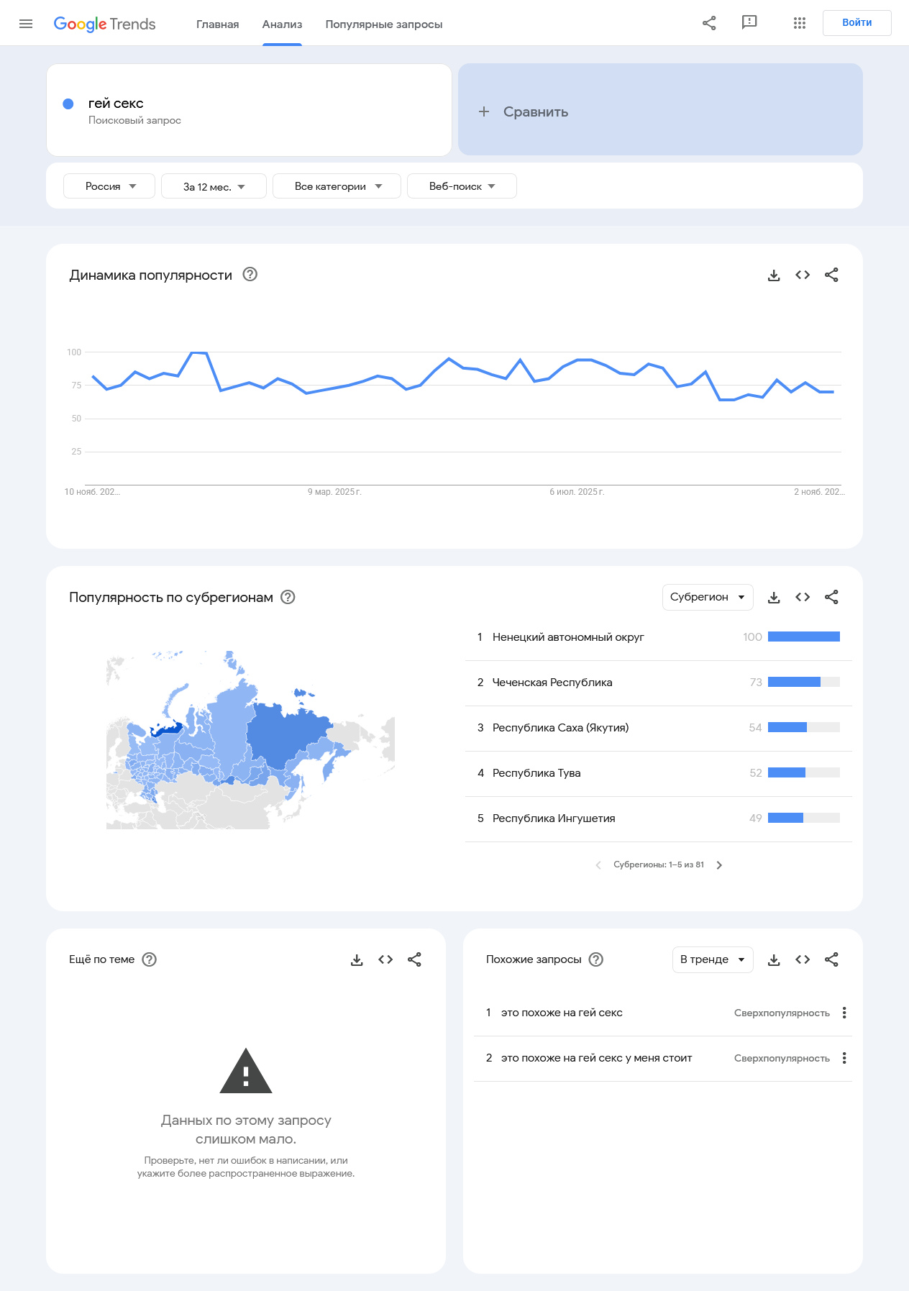909x1291 pixels.
Task: Open the hamburger main menu
Action: click(26, 24)
